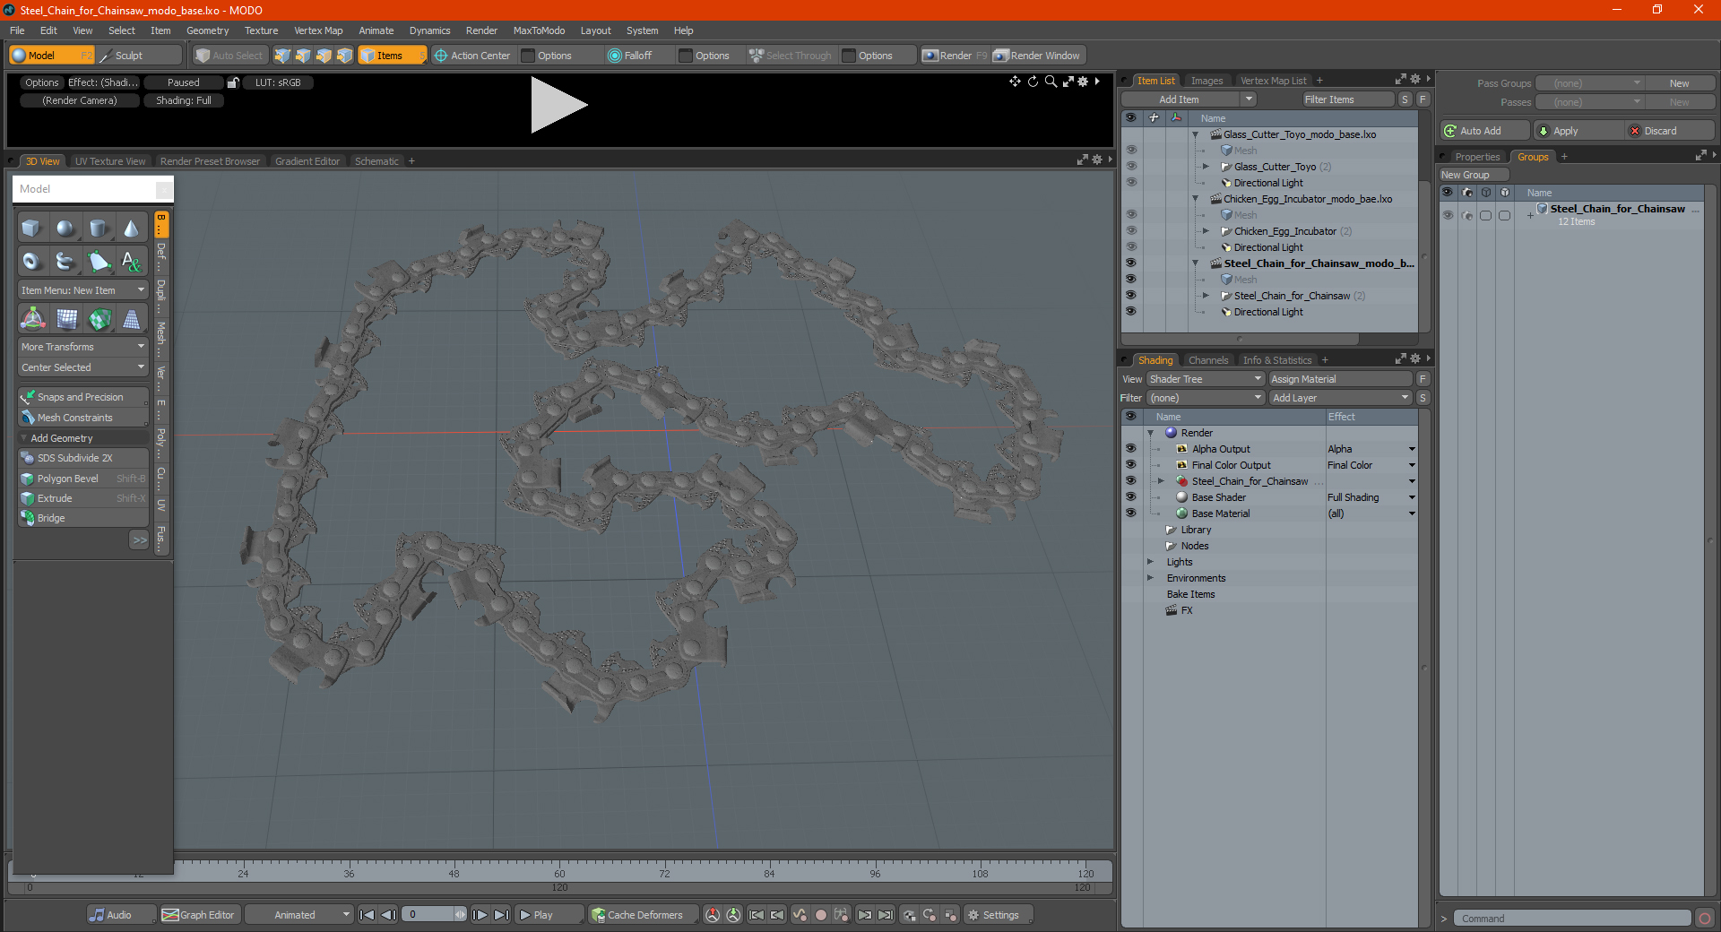The width and height of the screenshot is (1721, 932).
Task: Activate the Transform gizmo tool
Action: pos(33,318)
